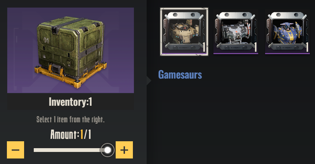This screenshot has height=164, width=315.
Task: Click quantity number on tan robot card
Action: tap(204, 47)
